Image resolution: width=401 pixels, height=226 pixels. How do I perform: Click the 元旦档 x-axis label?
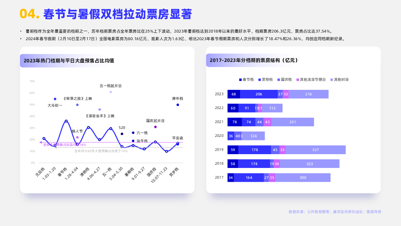pyautogui.click(x=40, y=172)
